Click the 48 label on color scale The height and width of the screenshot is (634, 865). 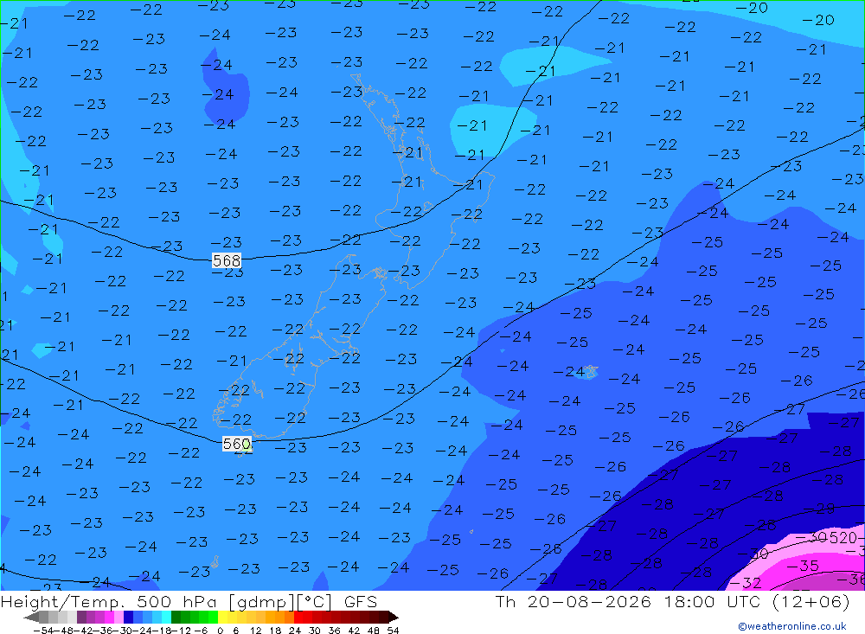(x=373, y=631)
